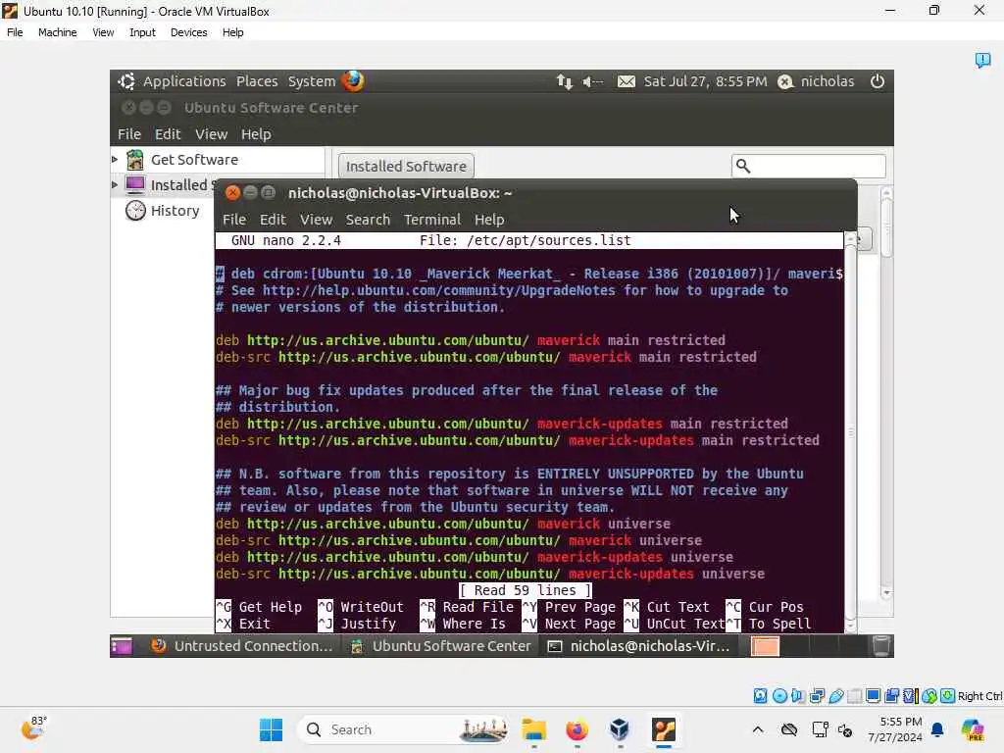Click the clock Sat Jul 27 8:55 PM
The image size is (1004, 753).
(x=705, y=81)
